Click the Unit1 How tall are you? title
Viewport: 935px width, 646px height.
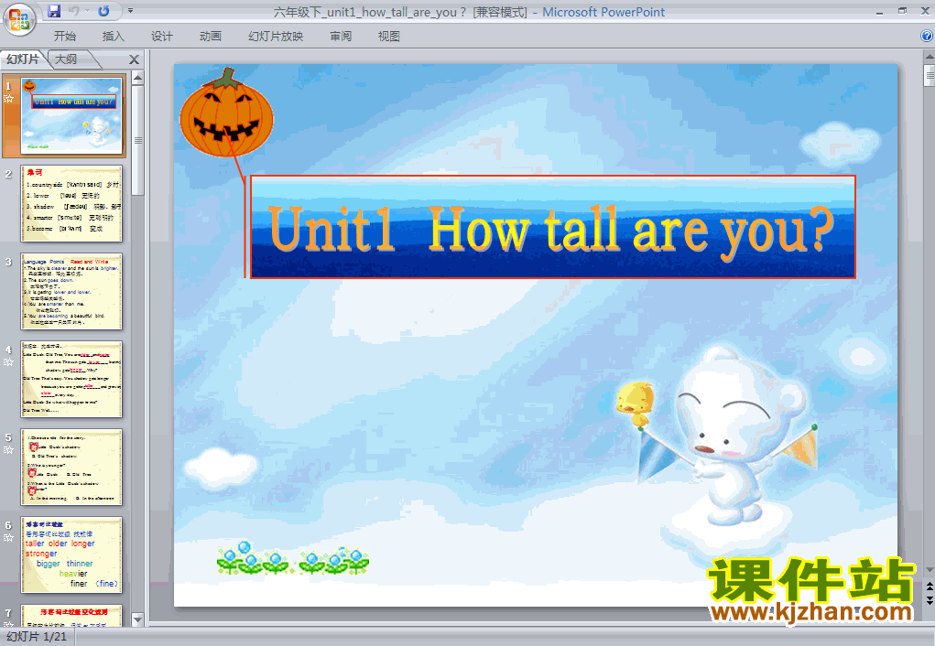553,227
